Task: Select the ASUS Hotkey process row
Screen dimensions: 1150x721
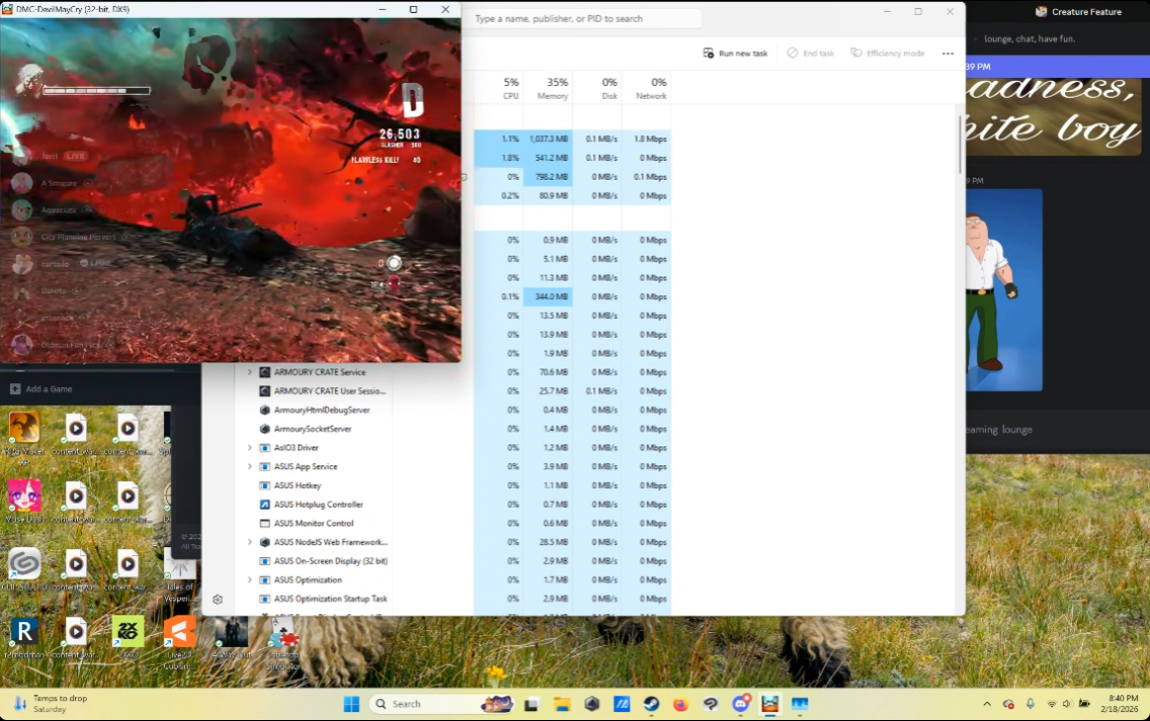Action: click(297, 486)
